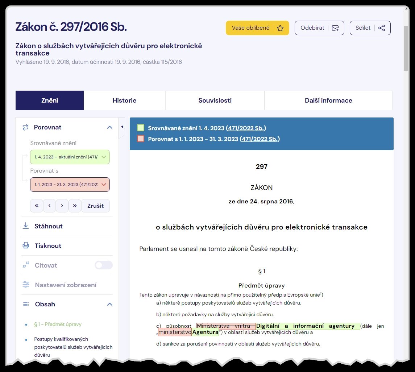Switch to the Historie tab
415x372 pixels.
124,100
